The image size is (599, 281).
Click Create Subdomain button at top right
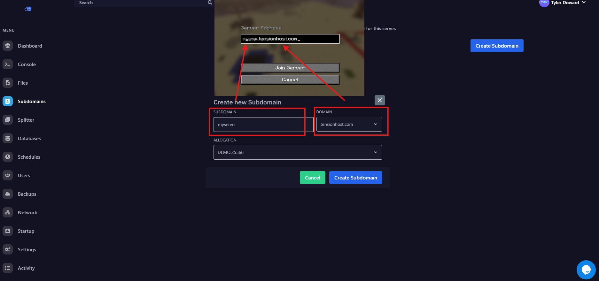[x=497, y=46]
